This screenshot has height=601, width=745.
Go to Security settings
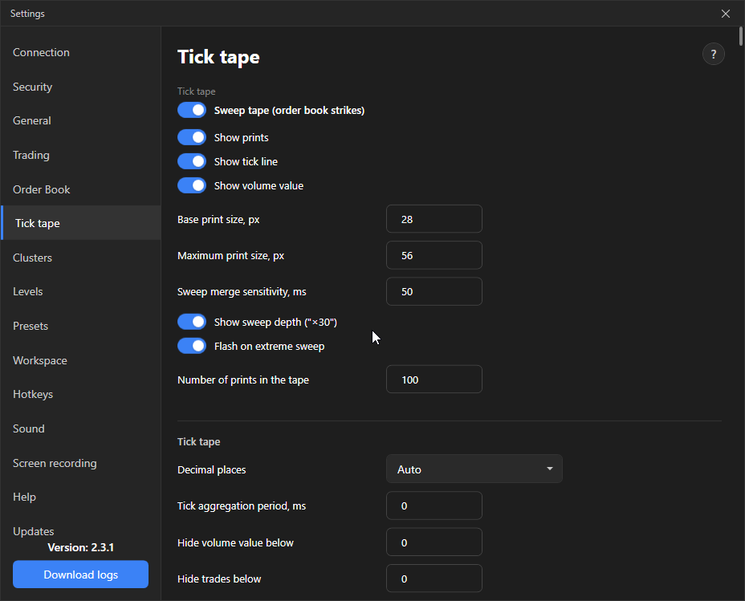[x=81, y=87]
